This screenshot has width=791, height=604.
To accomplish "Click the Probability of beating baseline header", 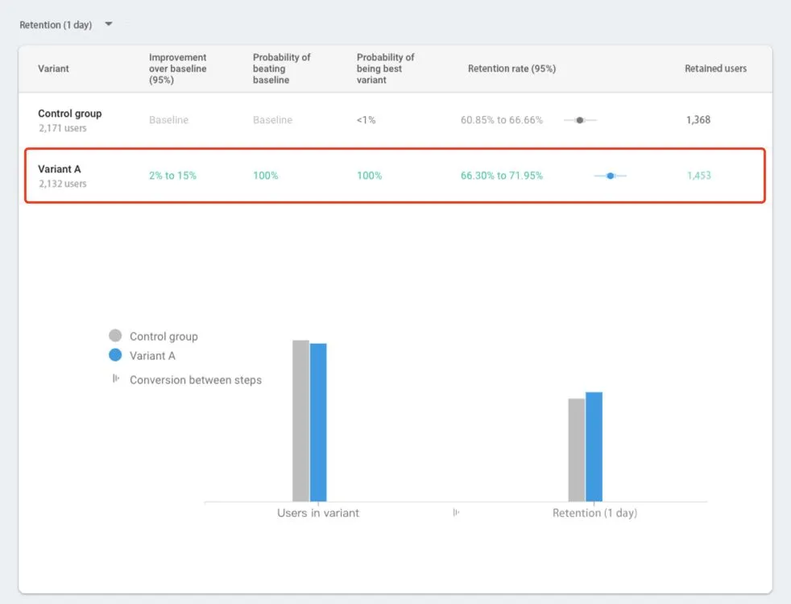I will pyautogui.click(x=281, y=68).
